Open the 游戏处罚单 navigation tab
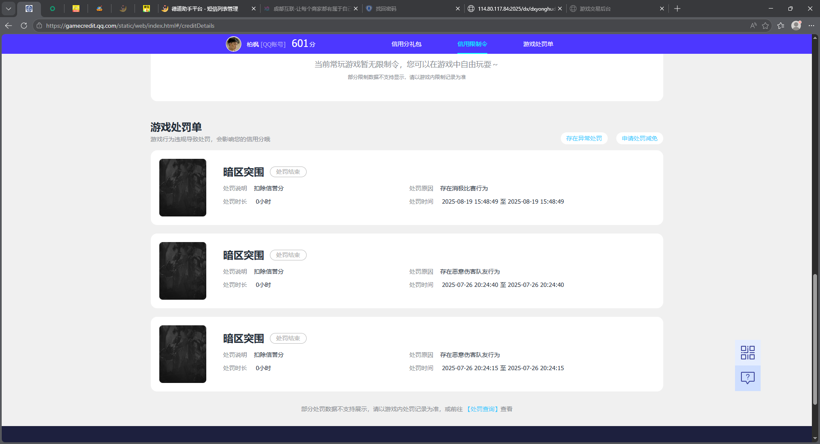 (538, 44)
